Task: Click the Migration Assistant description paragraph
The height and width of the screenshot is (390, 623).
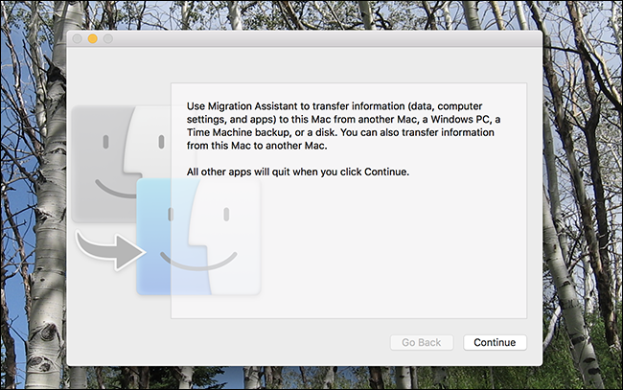Action: pyautogui.click(x=341, y=126)
